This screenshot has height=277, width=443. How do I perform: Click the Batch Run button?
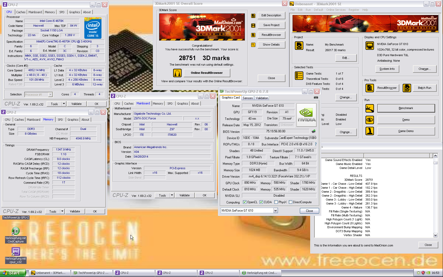424,88
